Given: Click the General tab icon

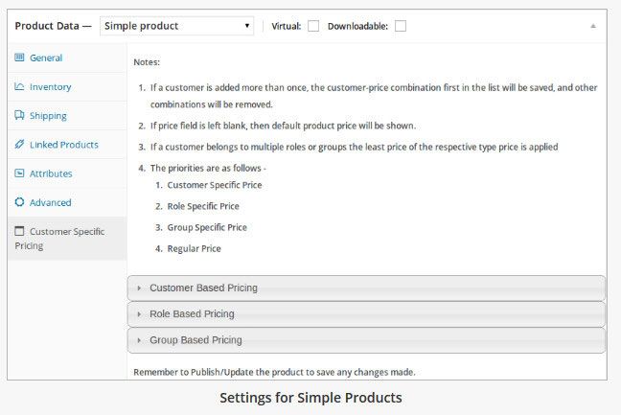Looking at the screenshot, I should click(19, 58).
